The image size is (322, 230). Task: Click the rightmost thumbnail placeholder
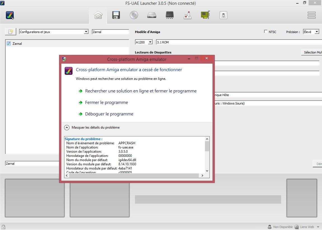pyautogui.click(x=302, y=198)
